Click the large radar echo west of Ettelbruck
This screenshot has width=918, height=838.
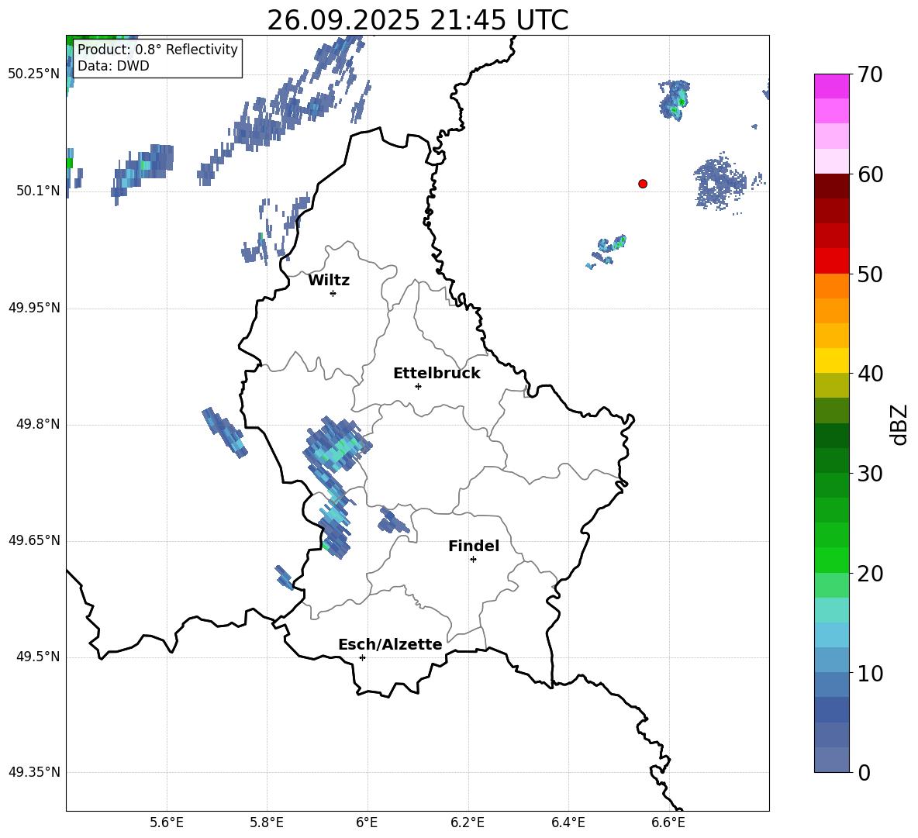[336, 445]
